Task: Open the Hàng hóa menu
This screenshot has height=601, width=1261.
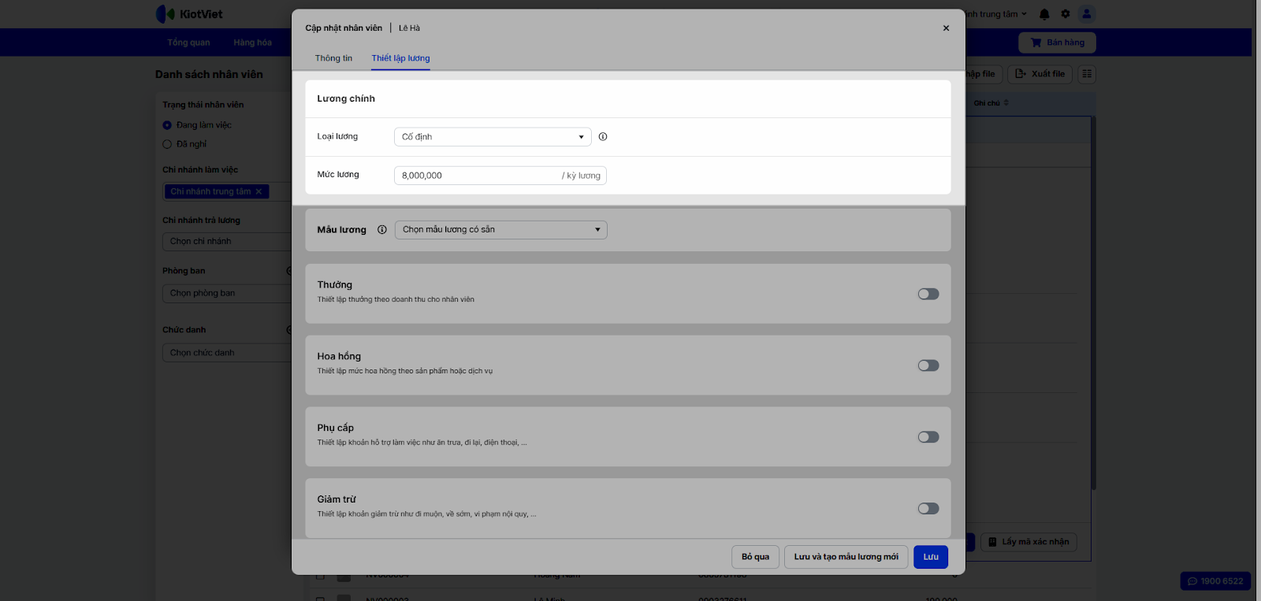Action: click(x=252, y=43)
